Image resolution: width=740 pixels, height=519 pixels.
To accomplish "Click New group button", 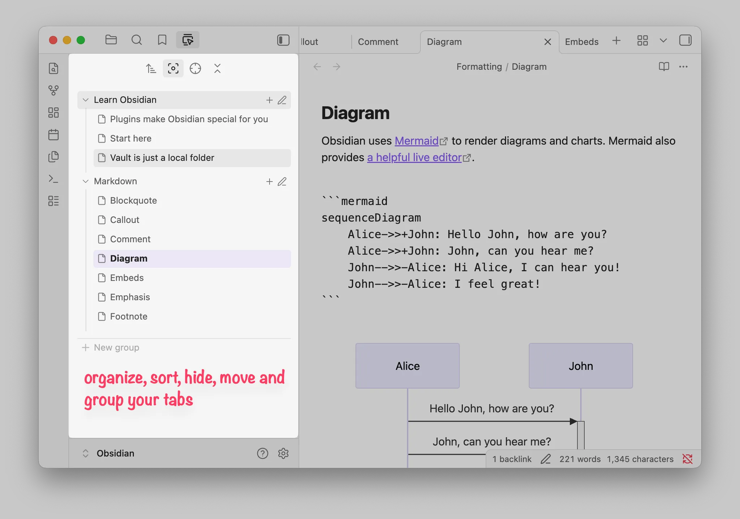I will [x=111, y=347].
